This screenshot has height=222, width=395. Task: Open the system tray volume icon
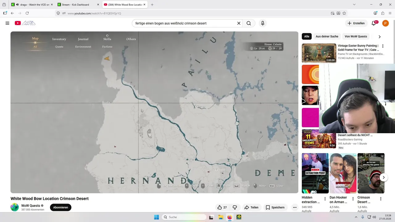(374, 217)
